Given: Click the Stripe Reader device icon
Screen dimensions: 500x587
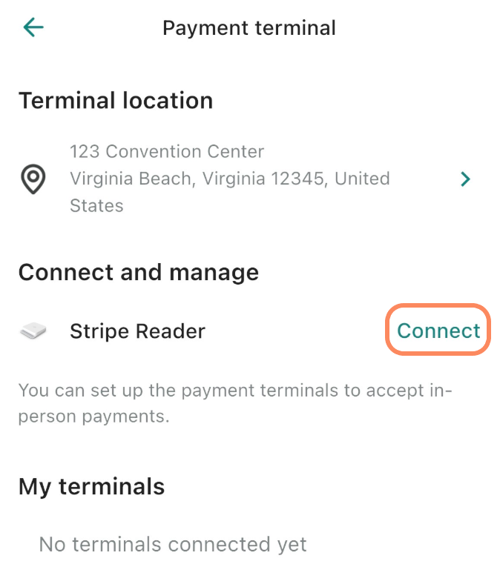Looking at the screenshot, I should click(33, 331).
